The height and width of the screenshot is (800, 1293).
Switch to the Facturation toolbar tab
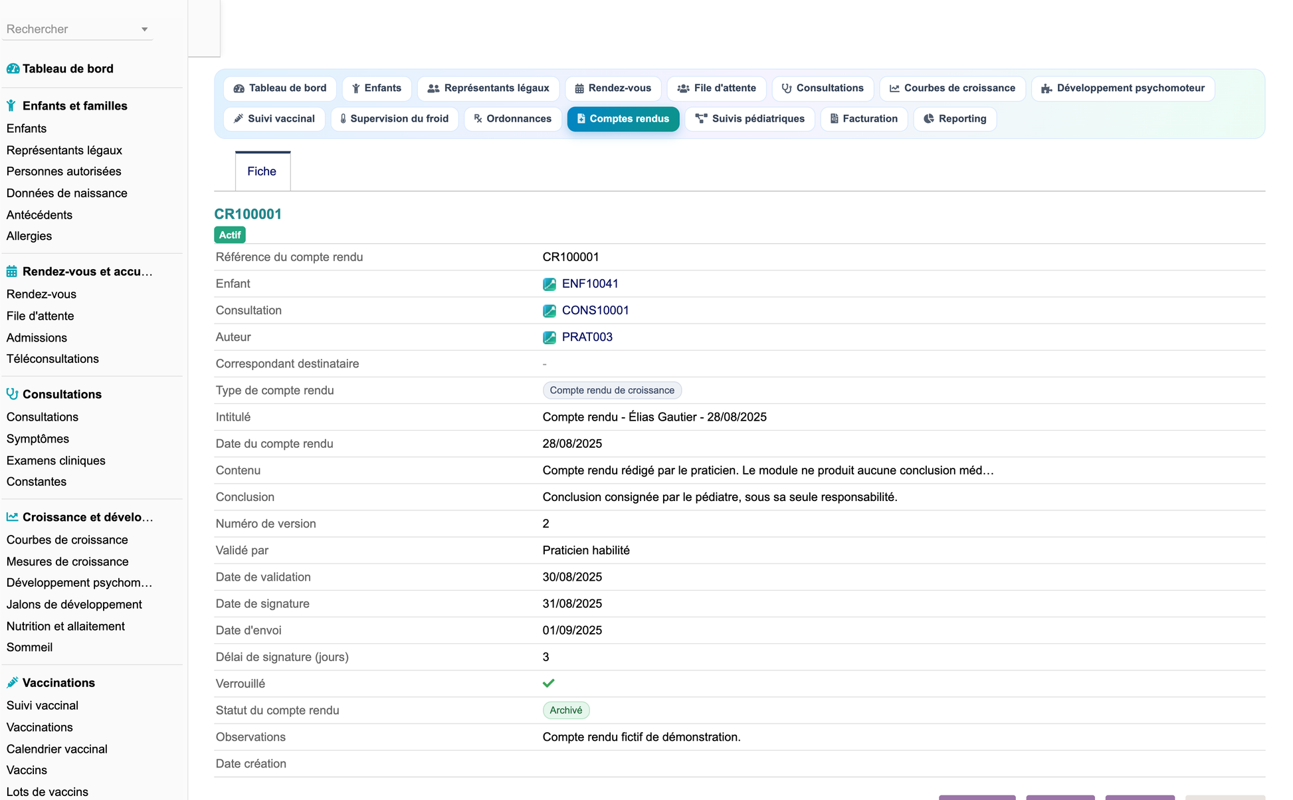(864, 119)
